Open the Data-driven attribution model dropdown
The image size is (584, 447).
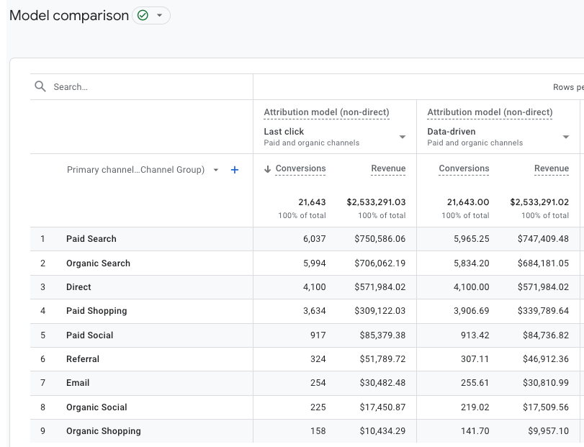(566, 137)
